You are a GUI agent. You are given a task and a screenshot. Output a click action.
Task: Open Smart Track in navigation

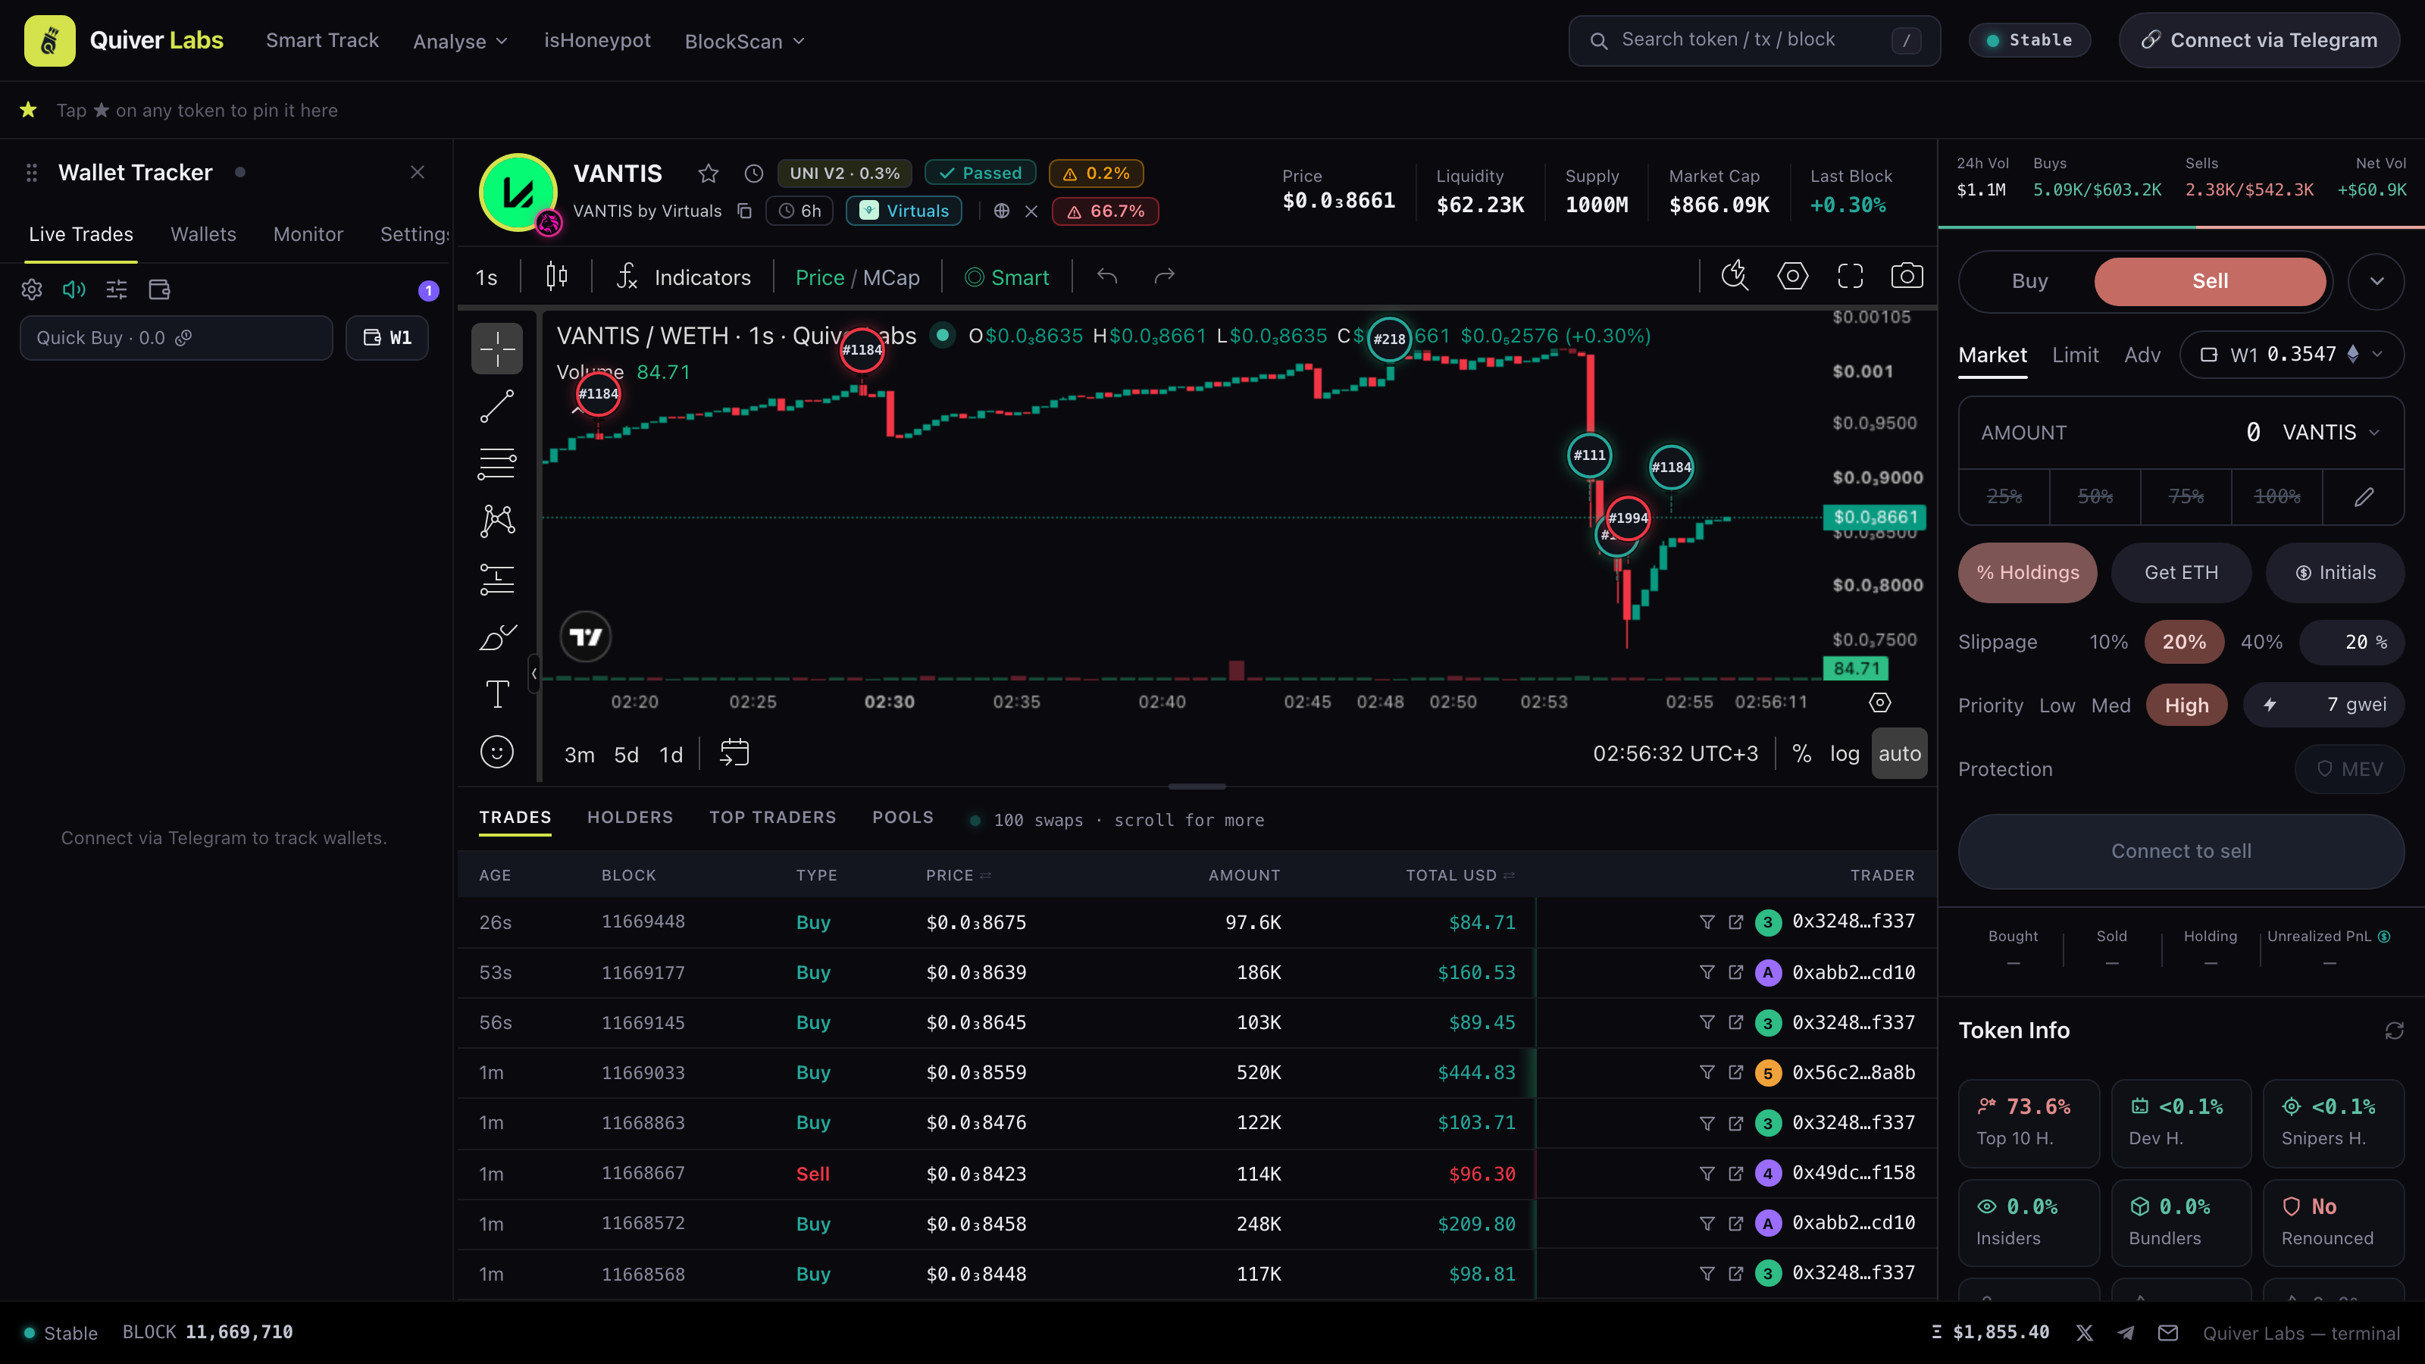click(x=322, y=40)
